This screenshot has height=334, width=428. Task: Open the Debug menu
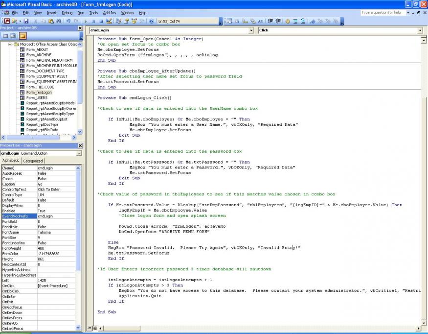click(x=67, y=12)
